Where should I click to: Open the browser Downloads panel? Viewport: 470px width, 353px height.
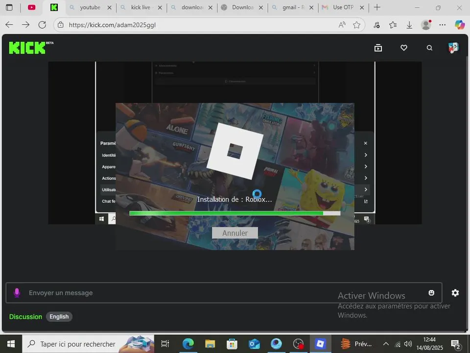(x=409, y=25)
